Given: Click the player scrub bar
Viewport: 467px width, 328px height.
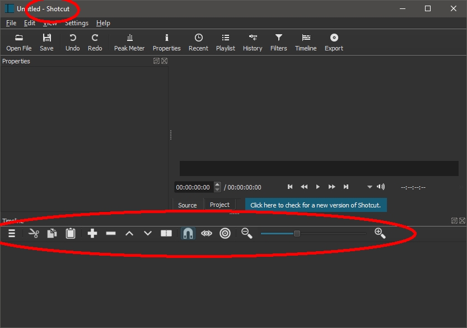Looking at the screenshot, I should [x=319, y=168].
